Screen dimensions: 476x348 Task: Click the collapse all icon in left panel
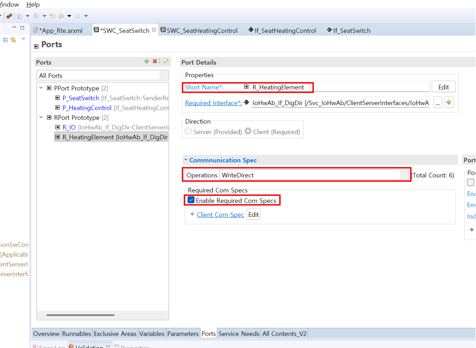tap(5, 40)
